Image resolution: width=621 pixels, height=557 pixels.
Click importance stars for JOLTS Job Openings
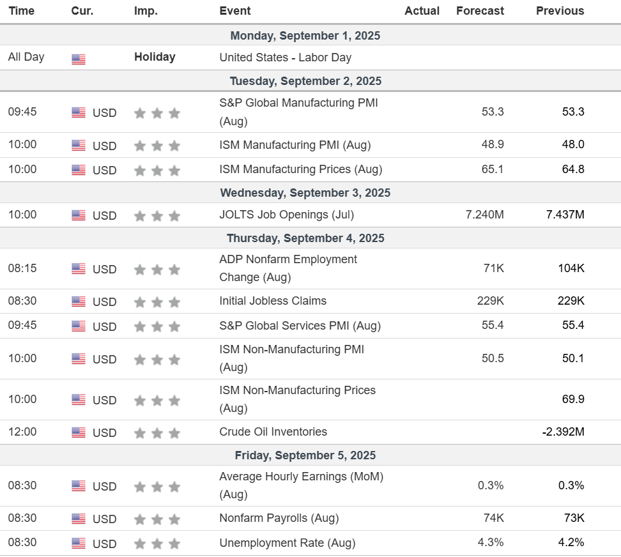[x=157, y=216]
